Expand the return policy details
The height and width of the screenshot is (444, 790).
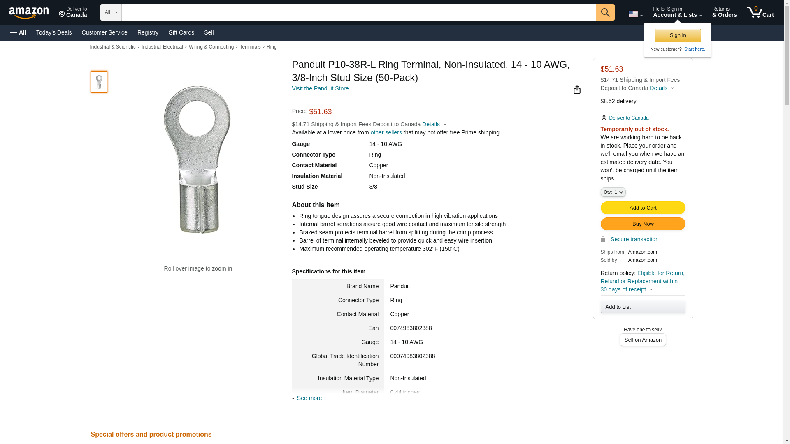point(651,289)
